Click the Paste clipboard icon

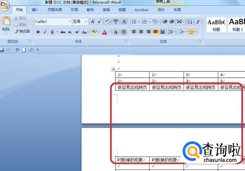pyautogui.click(x=6, y=21)
